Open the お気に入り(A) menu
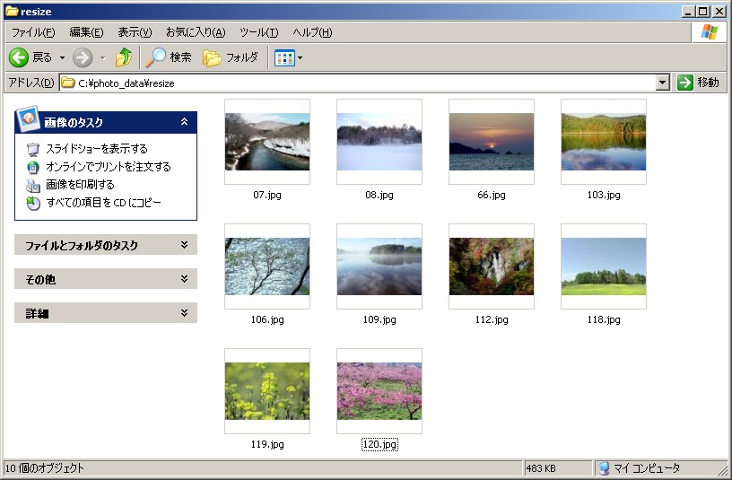 coord(196,32)
